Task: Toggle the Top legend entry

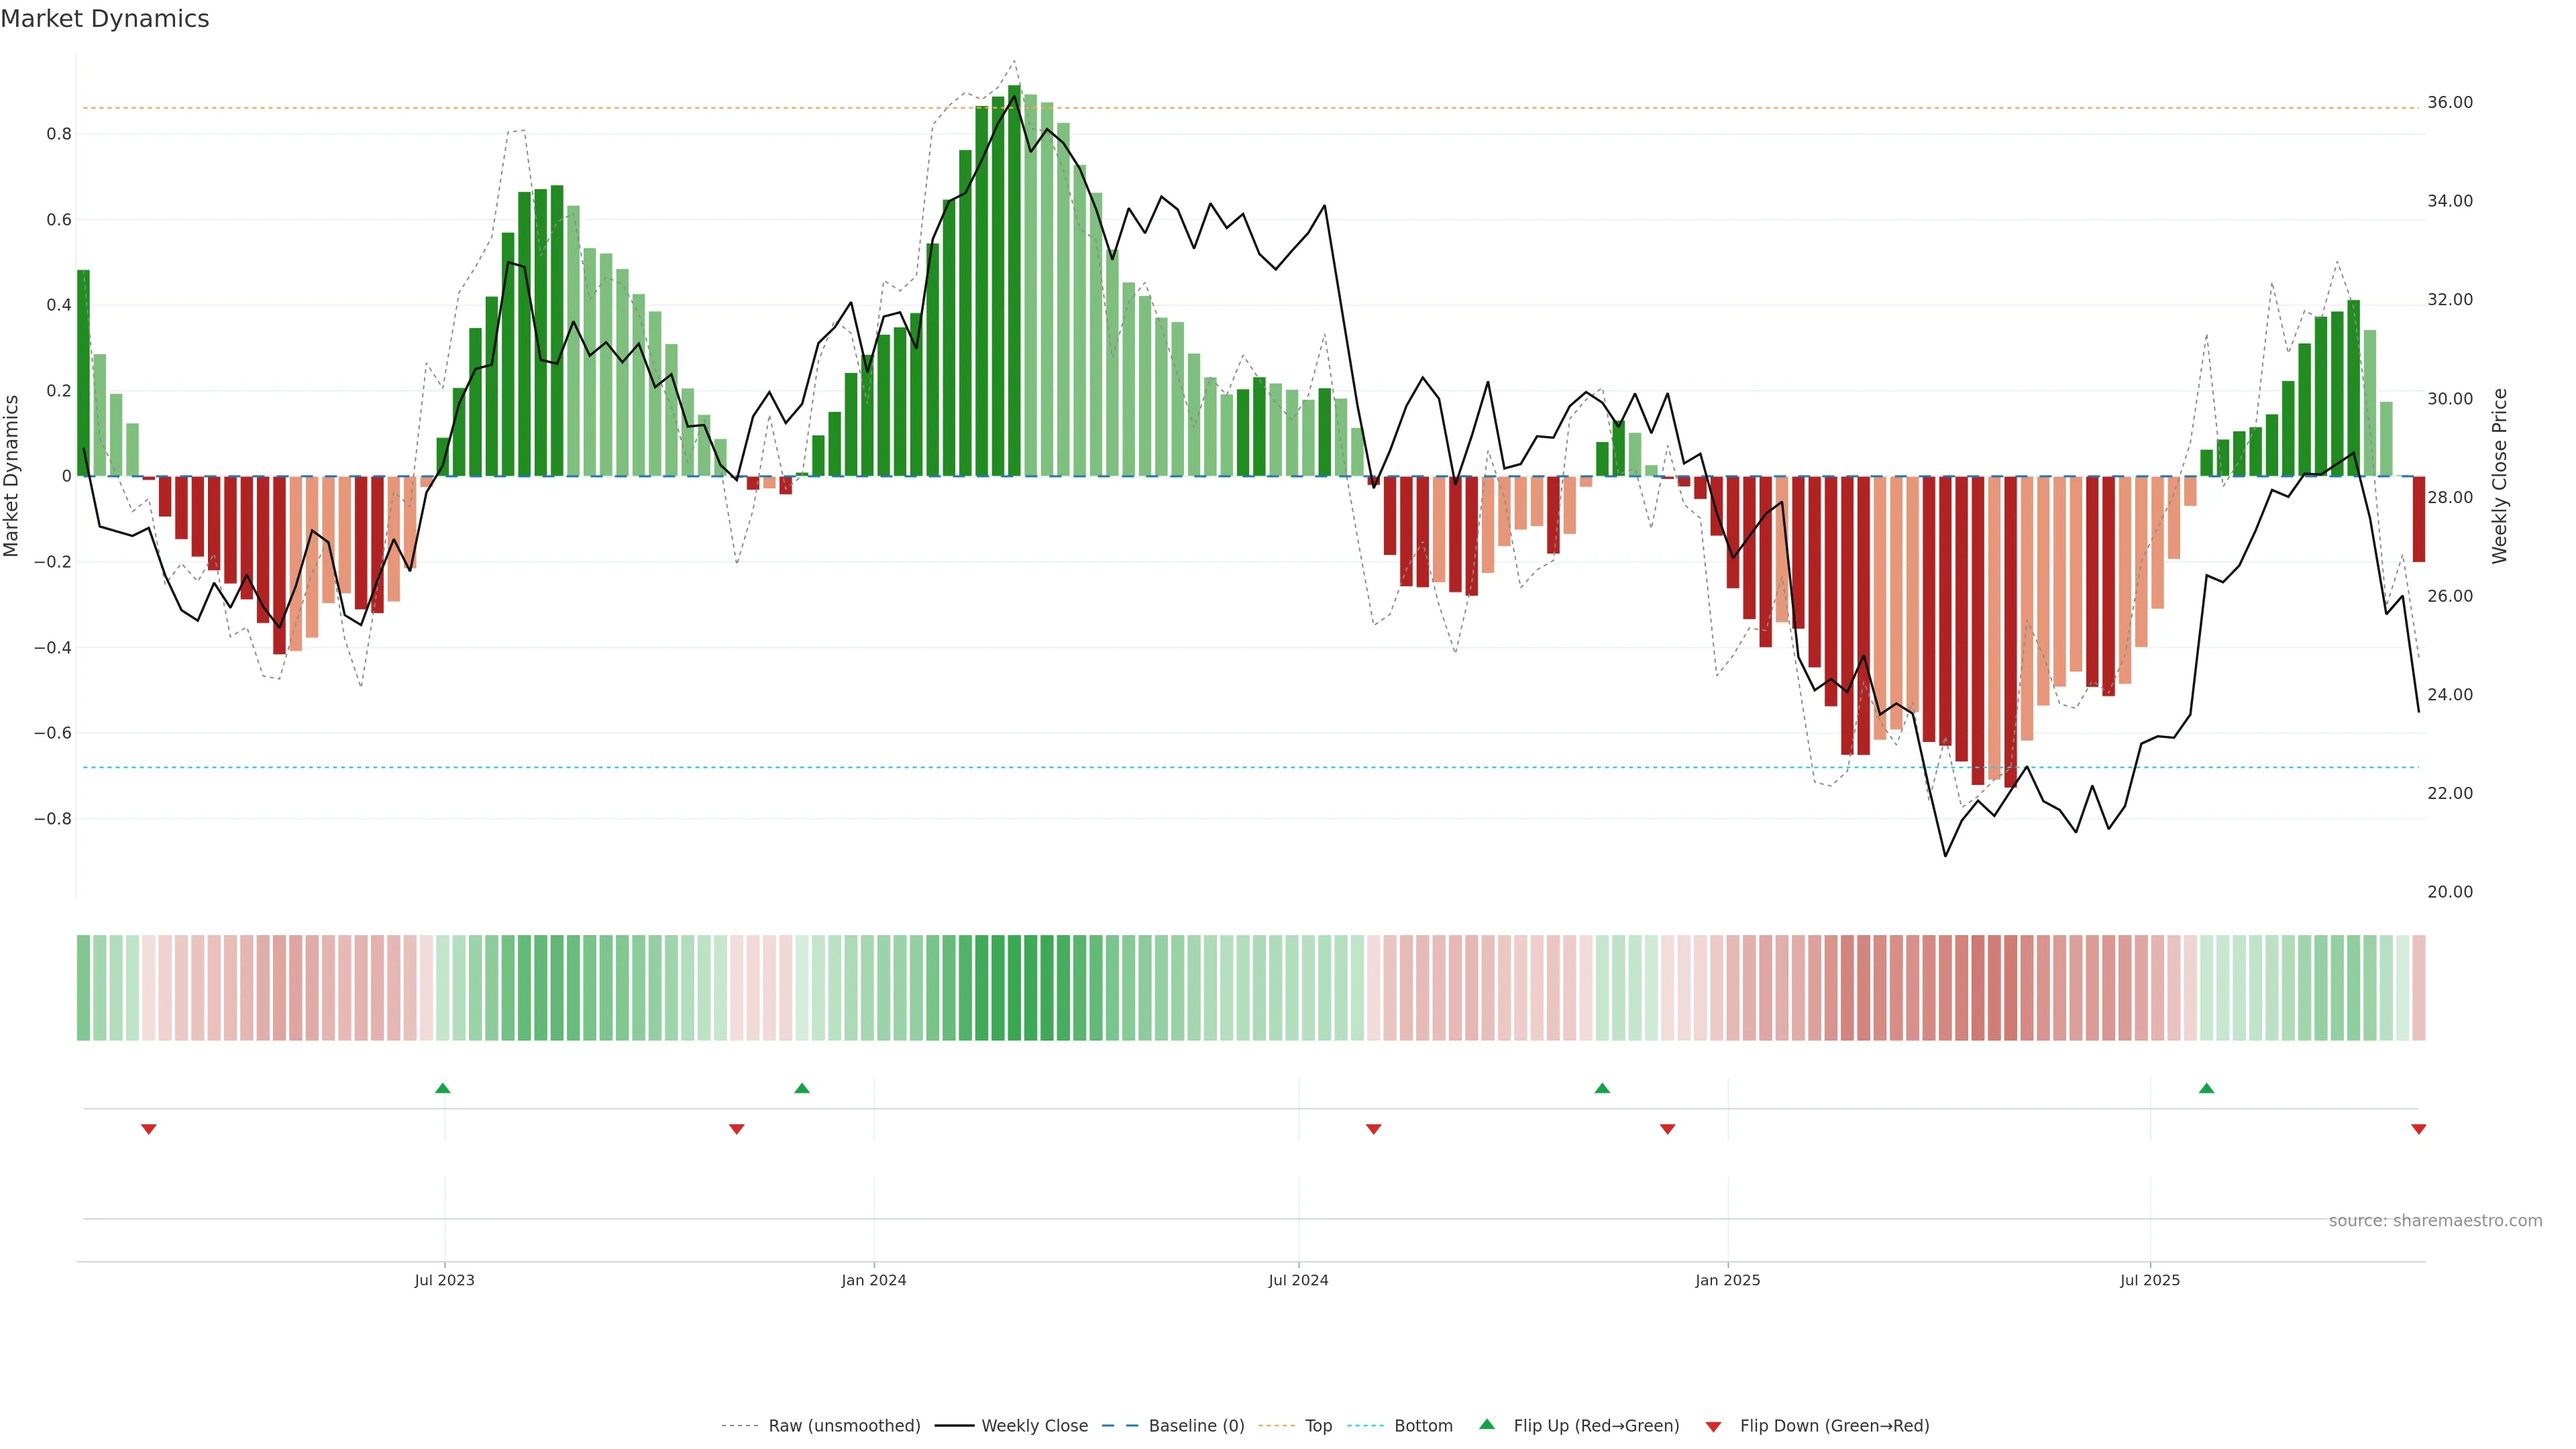Action: pos(1318,1426)
